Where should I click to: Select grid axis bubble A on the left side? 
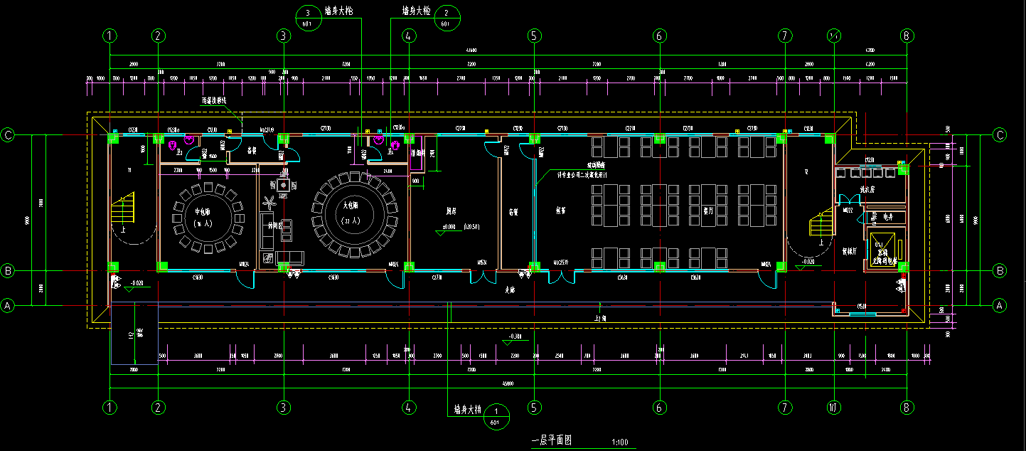(8, 306)
